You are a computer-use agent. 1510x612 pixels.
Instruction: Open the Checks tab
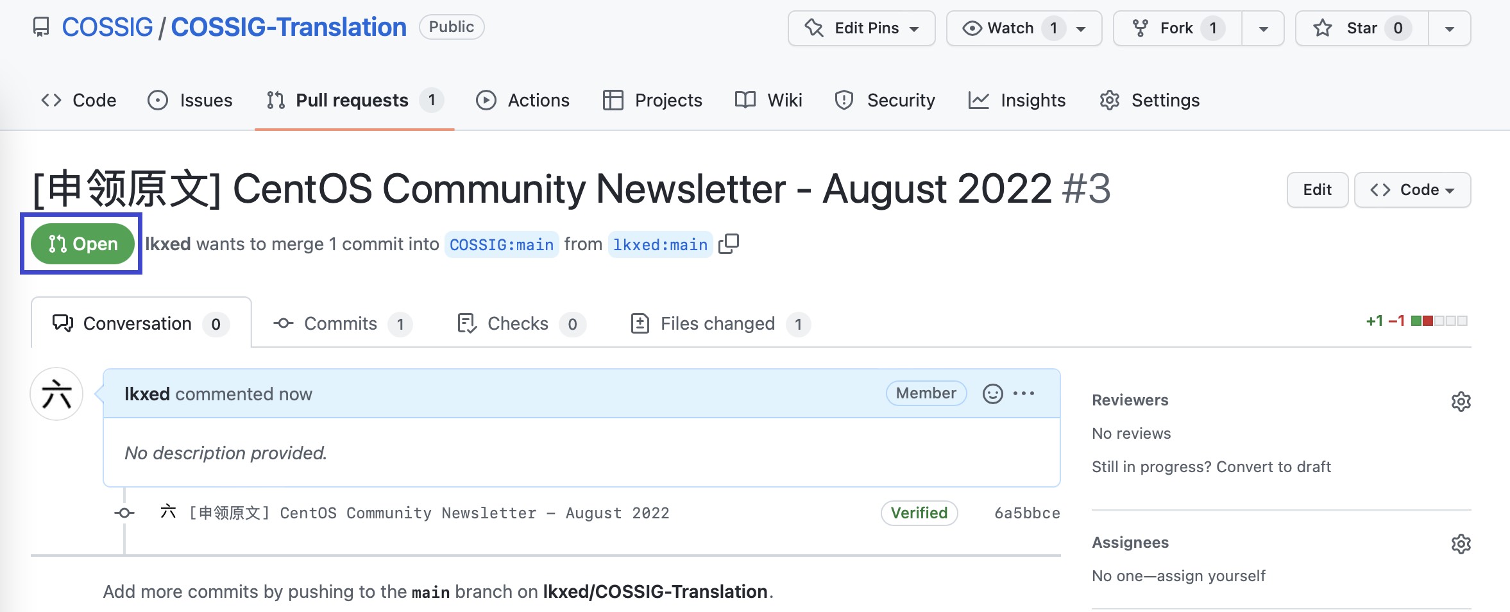point(521,323)
